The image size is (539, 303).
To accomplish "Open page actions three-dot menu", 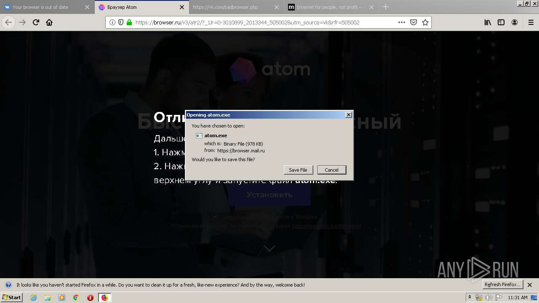I will pos(402,22).
